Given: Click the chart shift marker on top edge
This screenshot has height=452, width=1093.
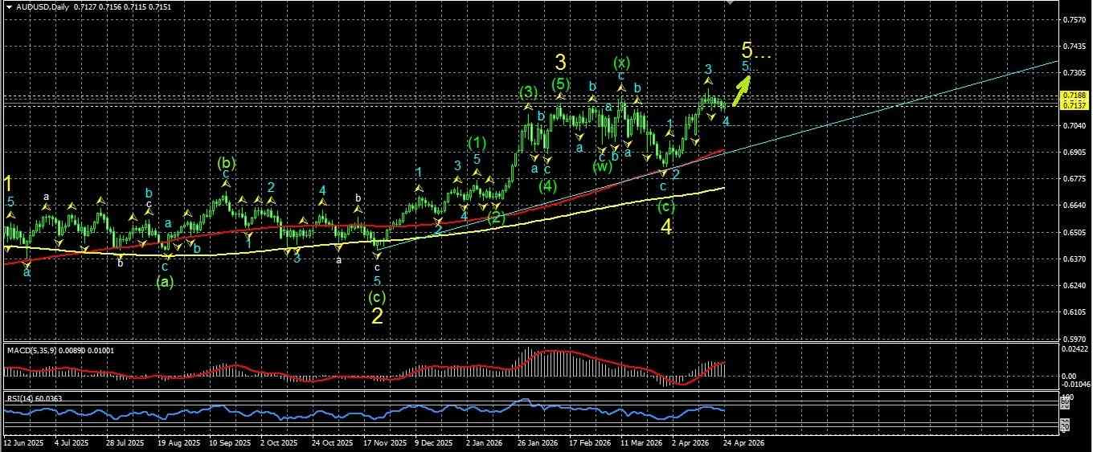Looking at the screenshot, I should (x=730, y=2).
